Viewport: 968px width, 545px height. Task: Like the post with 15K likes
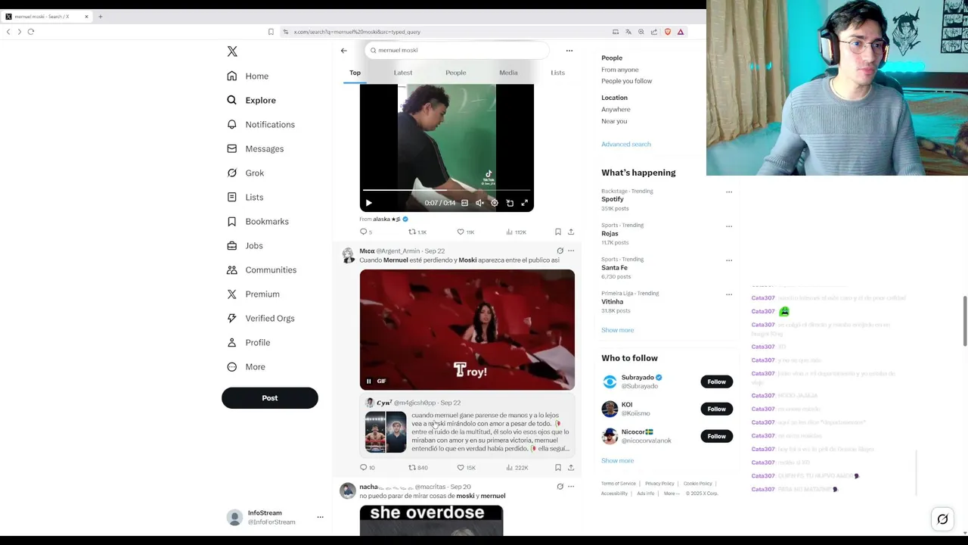466,467
